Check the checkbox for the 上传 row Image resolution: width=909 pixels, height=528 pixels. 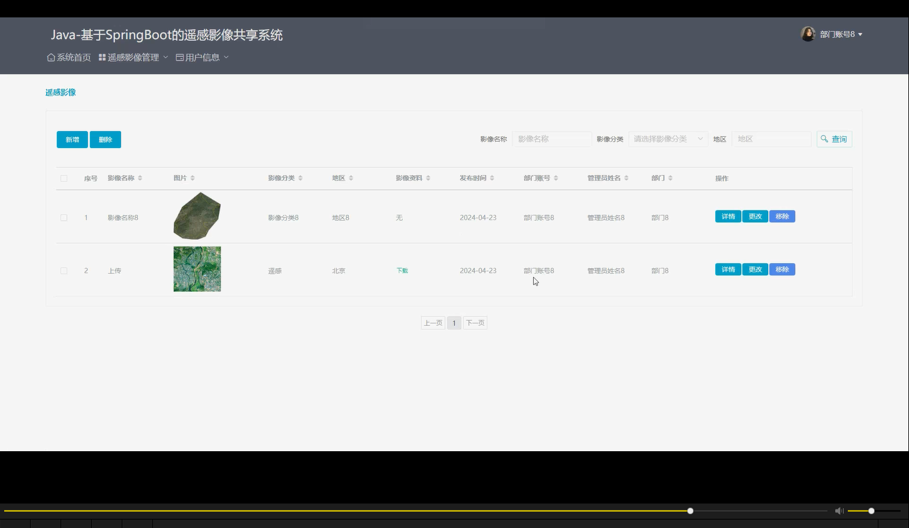point(64,270)
